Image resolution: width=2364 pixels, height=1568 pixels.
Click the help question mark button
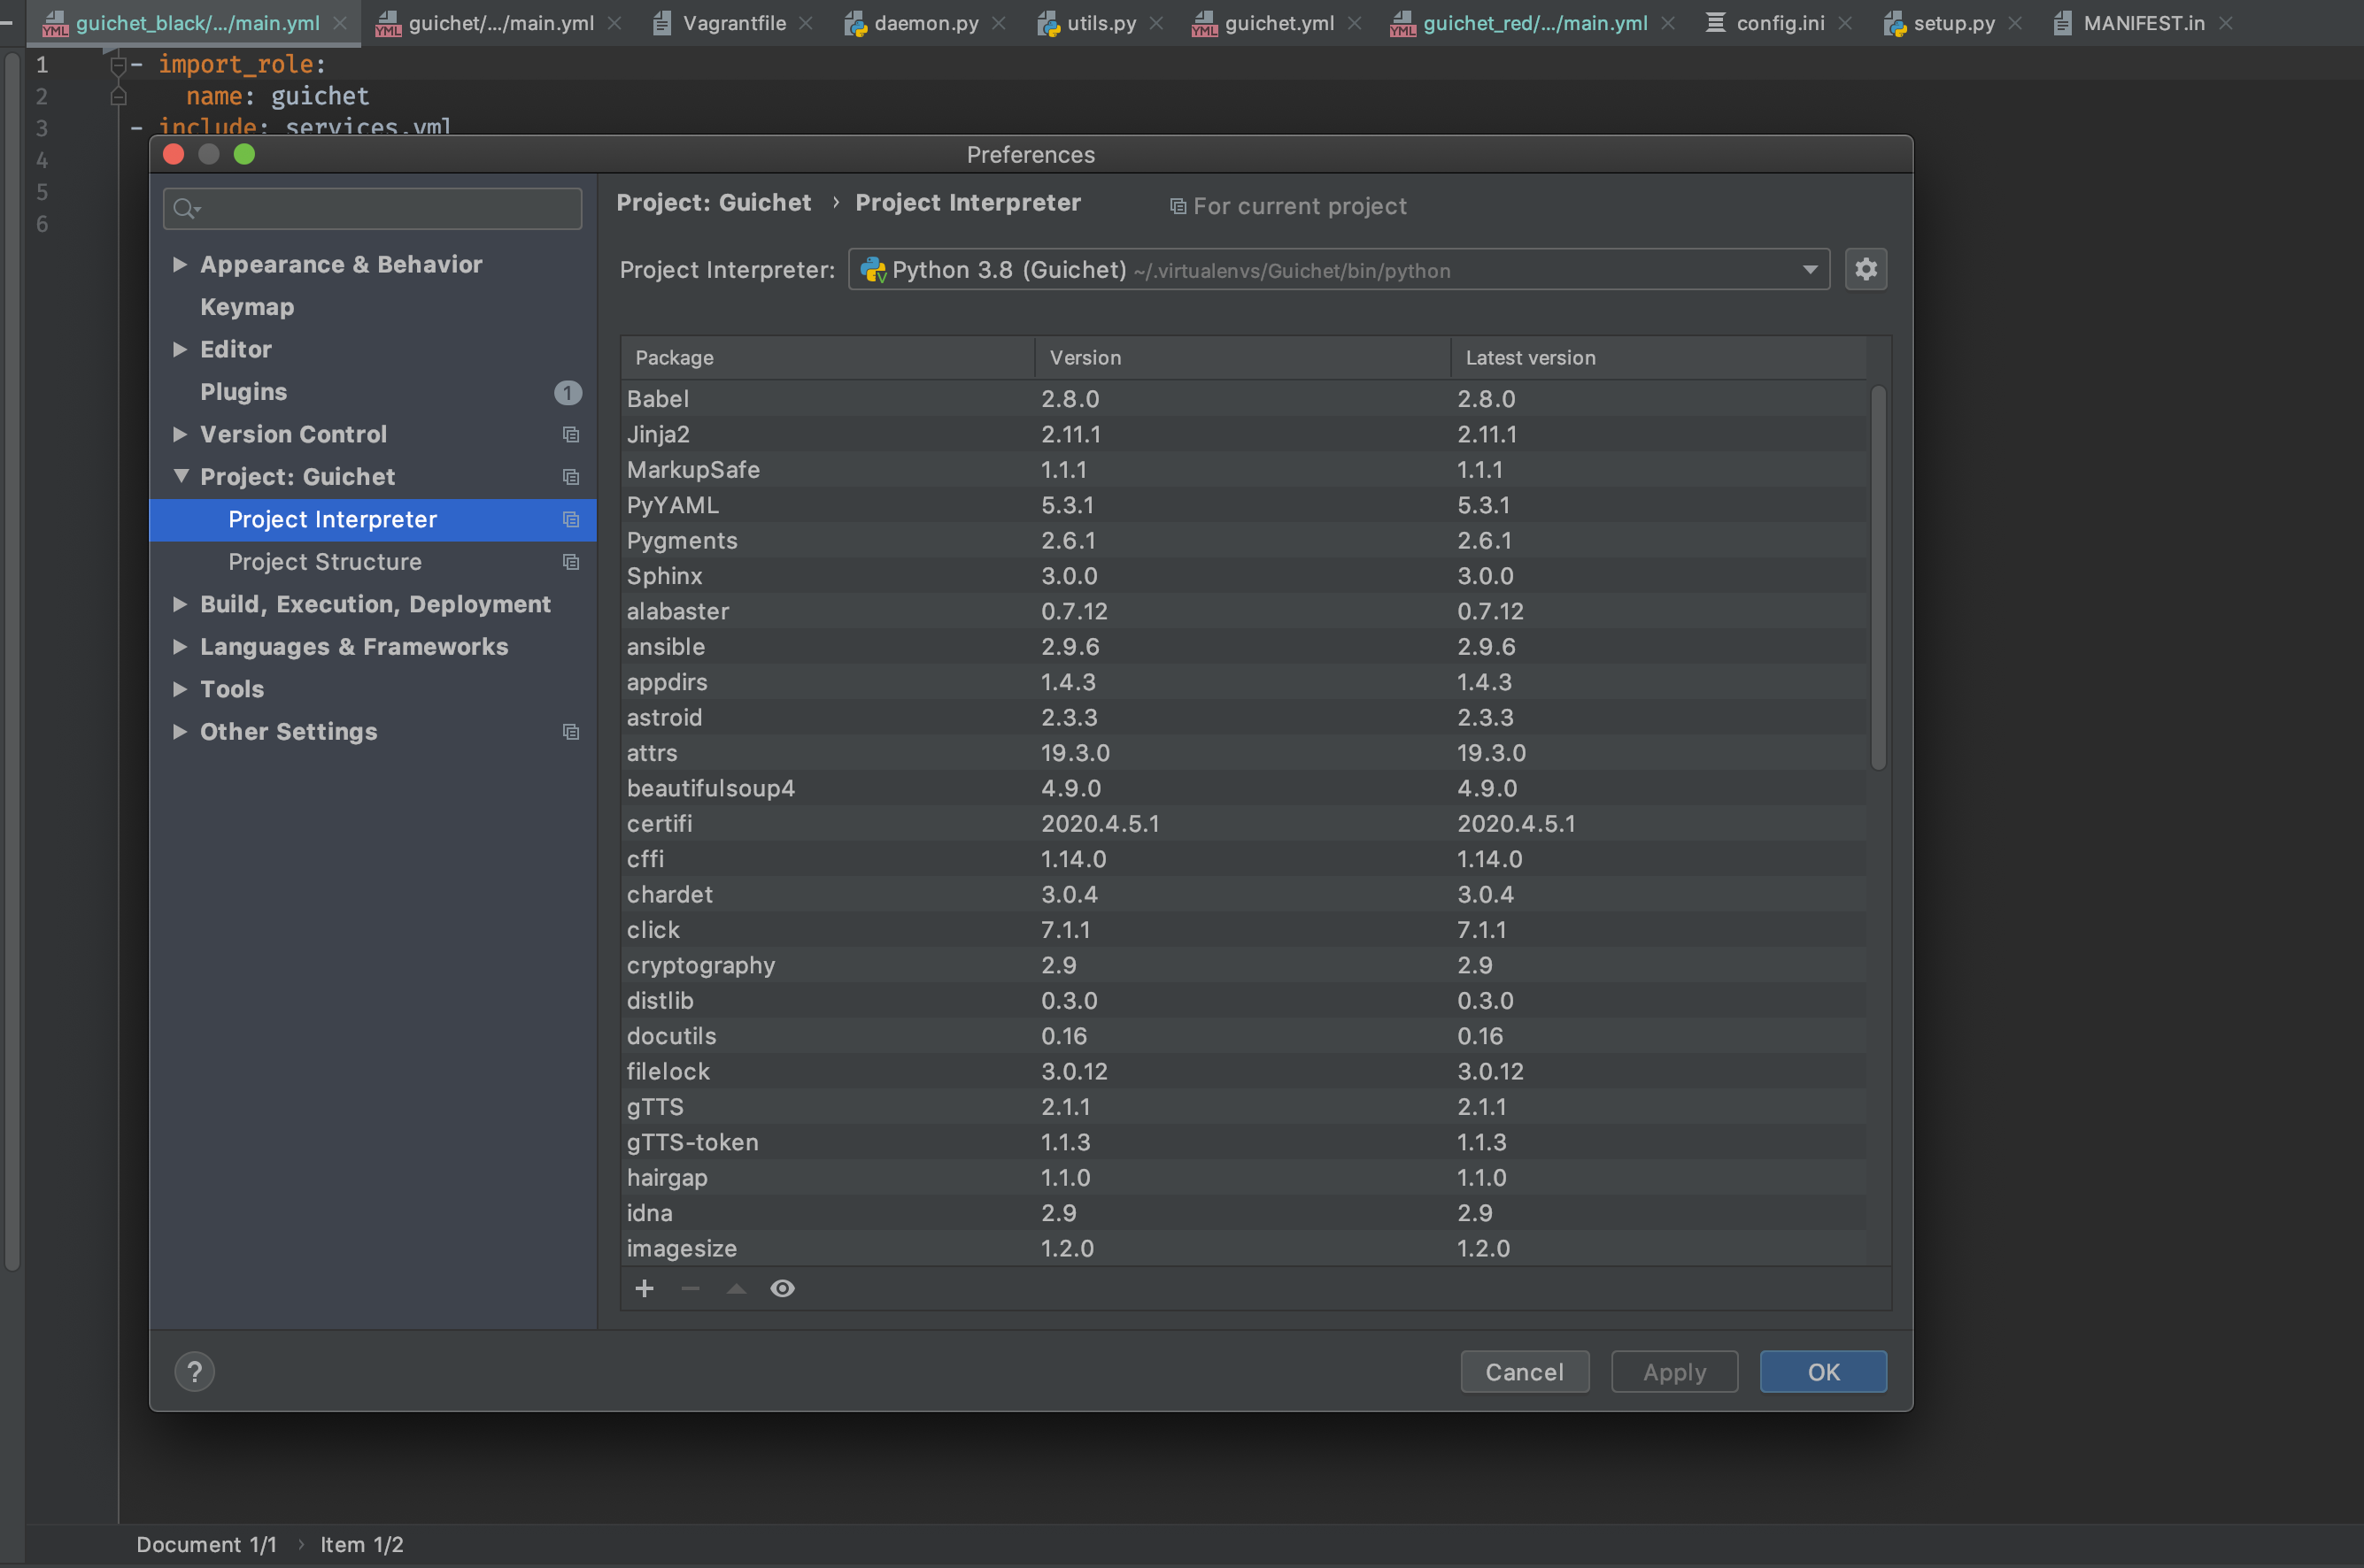(194, 1371)
